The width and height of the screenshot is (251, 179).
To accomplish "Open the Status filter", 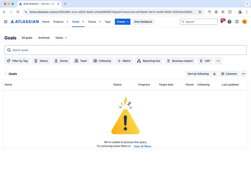I will coord(41,61).
